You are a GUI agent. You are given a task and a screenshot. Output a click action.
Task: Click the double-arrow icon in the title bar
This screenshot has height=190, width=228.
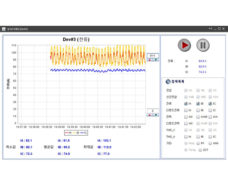point(210,28)
